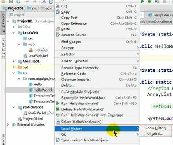This screenshot has height=145, width=173.
Task: Click the green Run icon in the toolbar
Action: click(142, 2)
